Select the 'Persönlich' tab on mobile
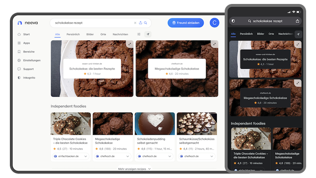 click(246, 34)
